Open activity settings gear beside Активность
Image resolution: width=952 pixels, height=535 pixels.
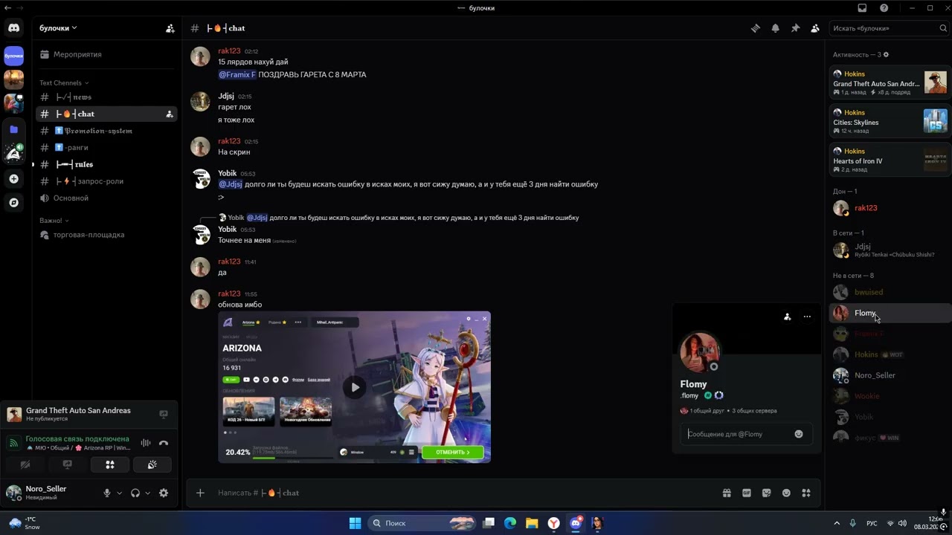click(x=885, y=55)
